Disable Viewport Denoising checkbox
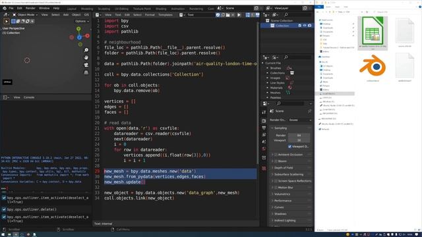This screenshot has width=422, height=237. tap(289, 146)
